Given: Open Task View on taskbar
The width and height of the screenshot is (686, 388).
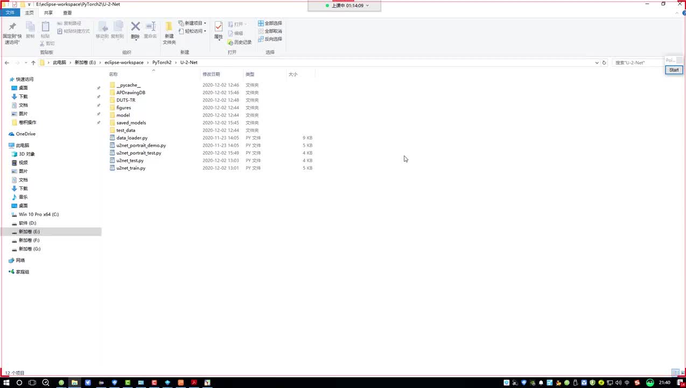Looking at the screenshot, I should pyautogui.click(x=32, y=383).
